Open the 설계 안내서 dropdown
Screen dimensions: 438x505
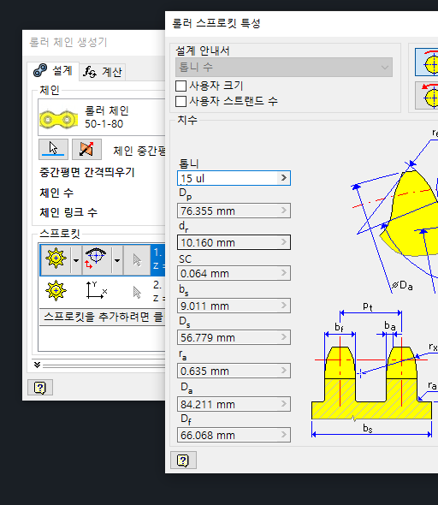point(284,67)
